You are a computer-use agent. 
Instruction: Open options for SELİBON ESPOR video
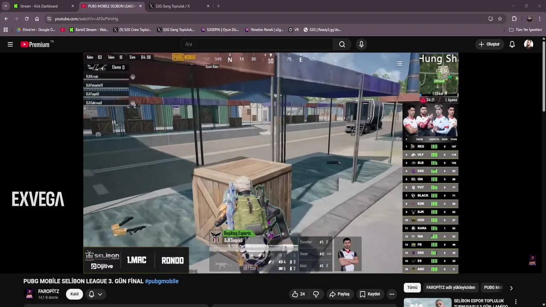click(516, 302)
